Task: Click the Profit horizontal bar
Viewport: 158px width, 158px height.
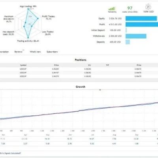Action: coord(142,24)
